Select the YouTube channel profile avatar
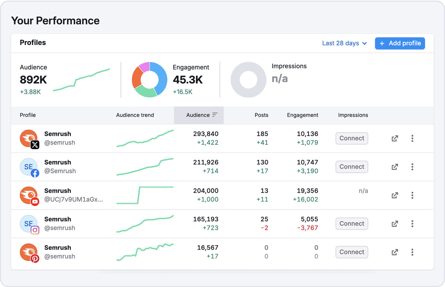The height and width of the screenshot is (287, 445). click(29, 195)
